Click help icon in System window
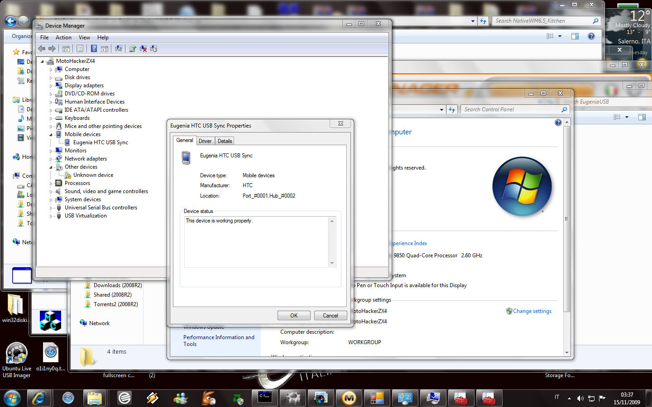Image resolution: width=652 pixels, height=407 pixels. tap(558, 123)
